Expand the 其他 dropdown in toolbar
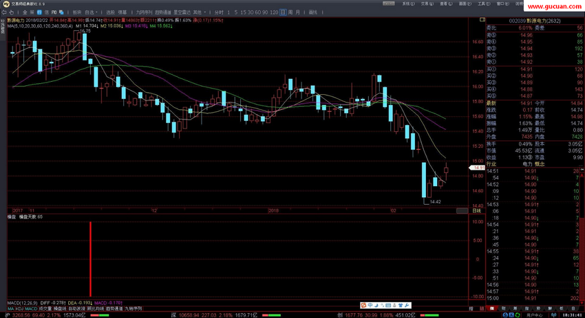585x318 pixels. 200,12
